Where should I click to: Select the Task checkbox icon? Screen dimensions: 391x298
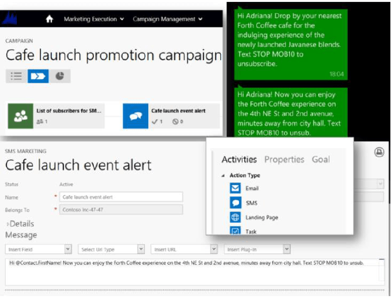tap(235, 230)
